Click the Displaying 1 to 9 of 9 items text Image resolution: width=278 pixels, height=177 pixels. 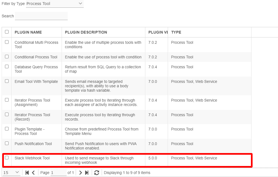127,173
